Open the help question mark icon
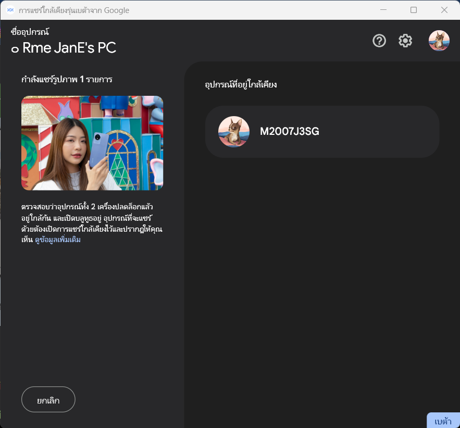Image resolution: width=460 pixels, height=428 pixels. 379,41
